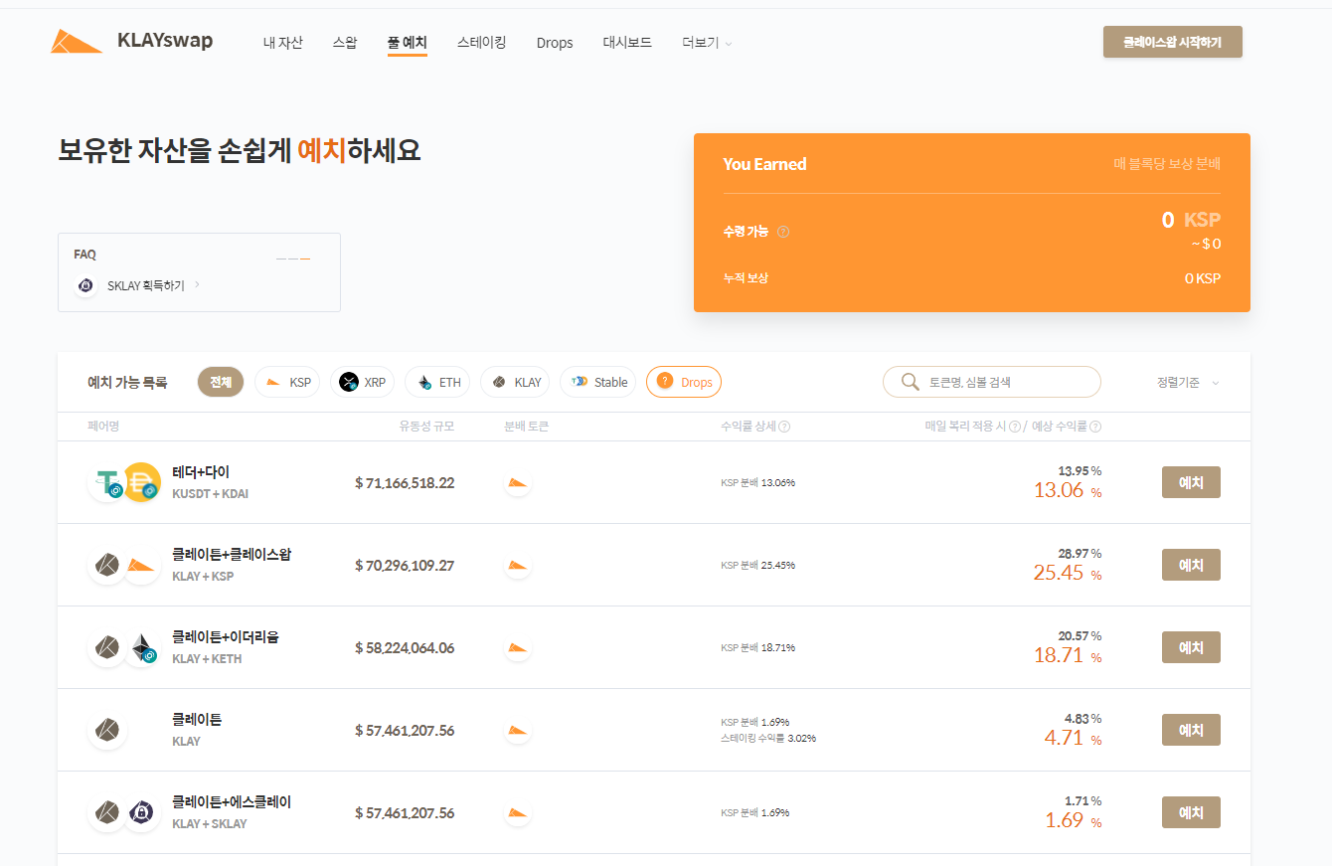Click 예치 button for 클레이튼+이더리움
Image resolution: width=1332 pixels, height=866 pixels.
point(1191,647)
